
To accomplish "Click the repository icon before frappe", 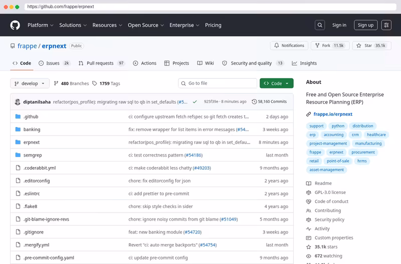I will click(13, 46).
